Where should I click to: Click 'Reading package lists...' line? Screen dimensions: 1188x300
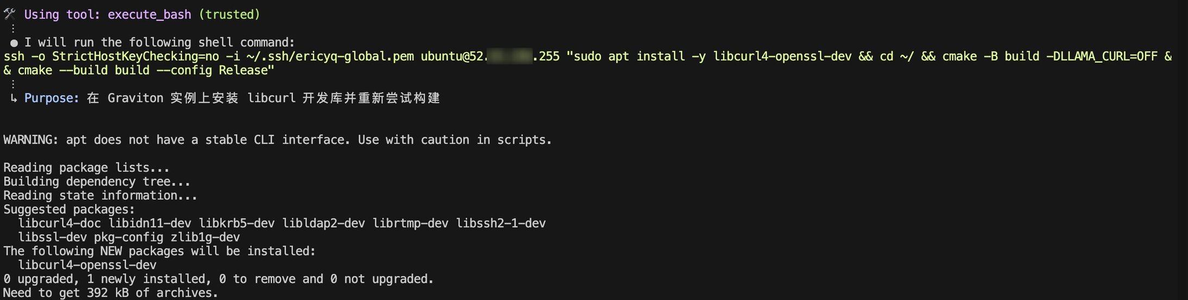pyautogui.click(x=86, y=168)
